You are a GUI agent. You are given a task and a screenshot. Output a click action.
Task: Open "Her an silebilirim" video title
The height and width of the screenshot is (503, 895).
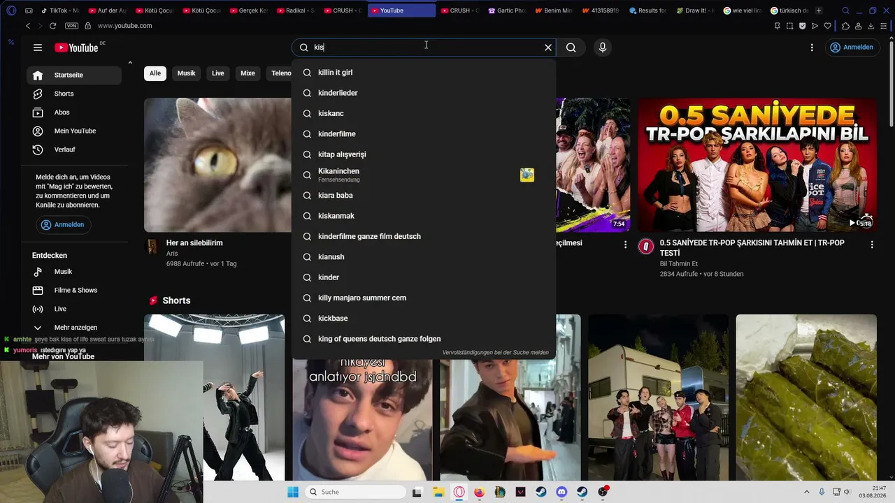(194, 243)
